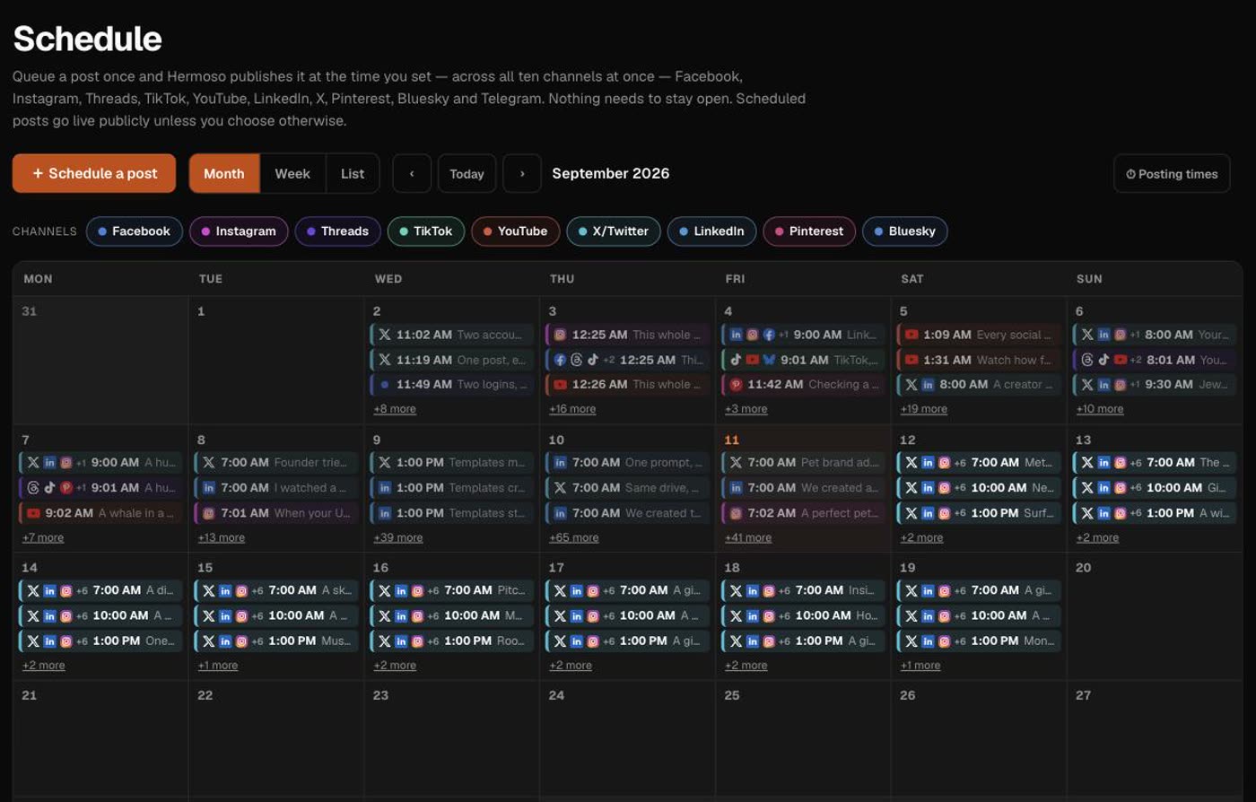This screenshot has width=1256, height=802.
Task: Expand "+8 more" posts on September 2
Action: tap(395, 409)
